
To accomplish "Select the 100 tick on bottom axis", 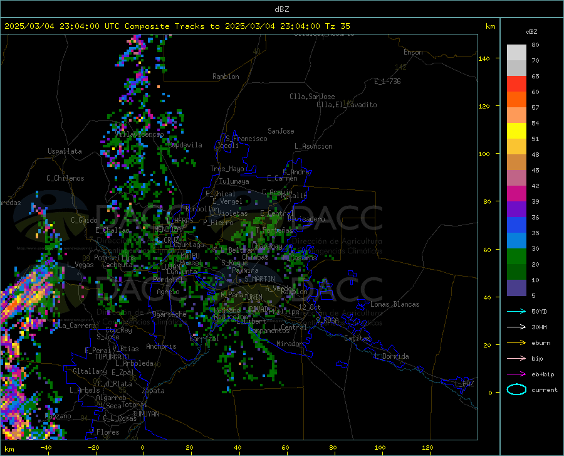I will pyautogui.click(x=380, y=447).
